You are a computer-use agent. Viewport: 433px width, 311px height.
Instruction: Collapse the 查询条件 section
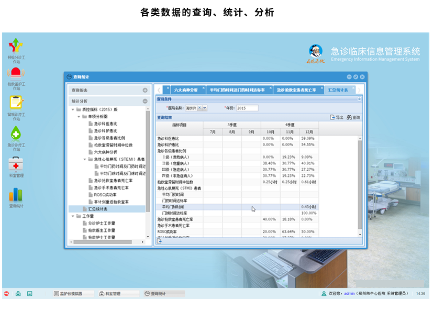tap(359, 98)
